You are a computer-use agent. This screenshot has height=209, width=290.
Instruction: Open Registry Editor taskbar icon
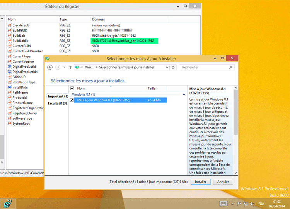coord(8,203)
